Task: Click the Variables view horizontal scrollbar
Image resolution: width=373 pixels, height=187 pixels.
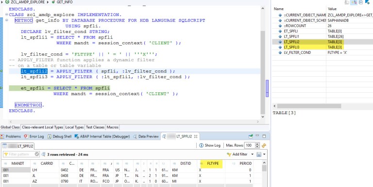Action: [x=309, y=106]
